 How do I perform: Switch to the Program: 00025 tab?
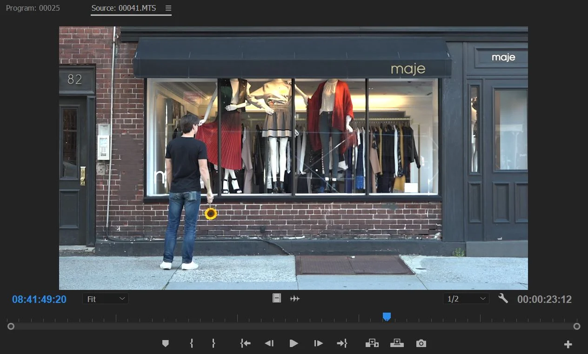click(x=33, y=8)
